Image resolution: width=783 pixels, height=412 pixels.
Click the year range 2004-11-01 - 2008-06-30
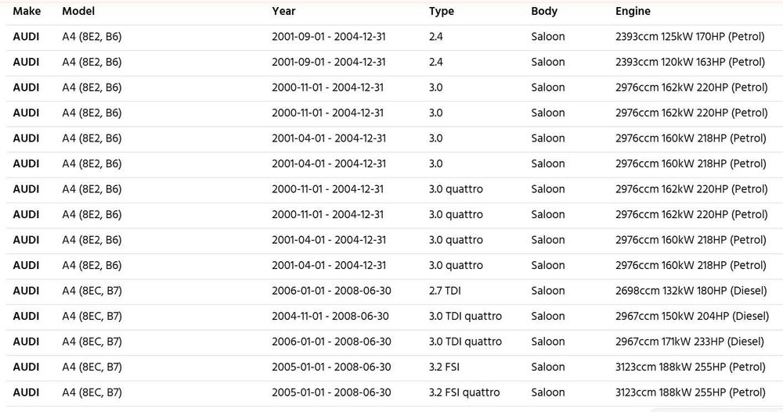pos(330,317)
